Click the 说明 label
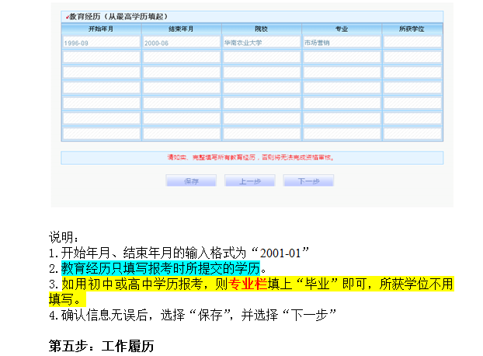 64,237
